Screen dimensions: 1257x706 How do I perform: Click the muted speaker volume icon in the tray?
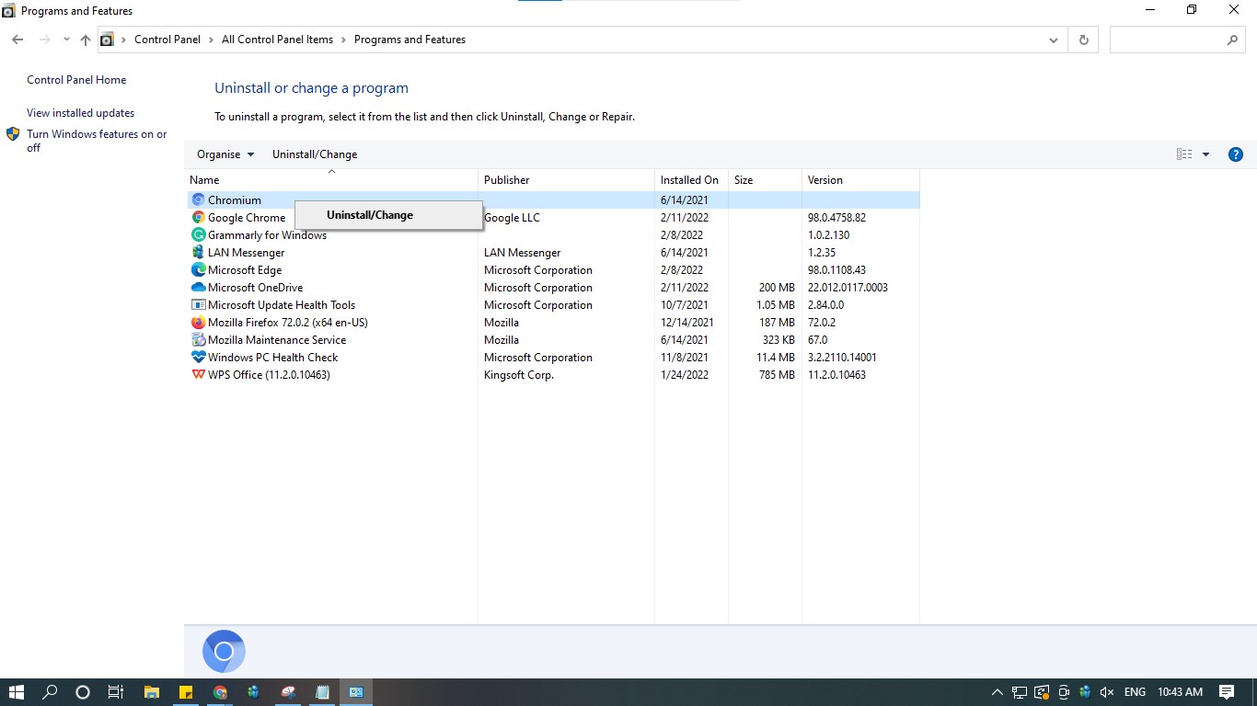click(1107, 692)
